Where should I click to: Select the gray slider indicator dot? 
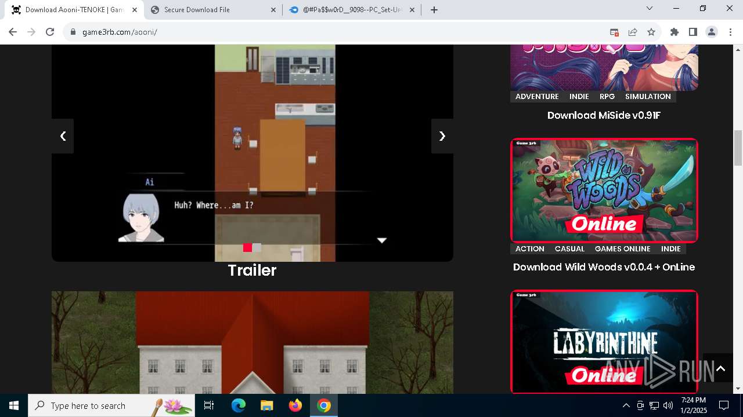coord(257,248)
